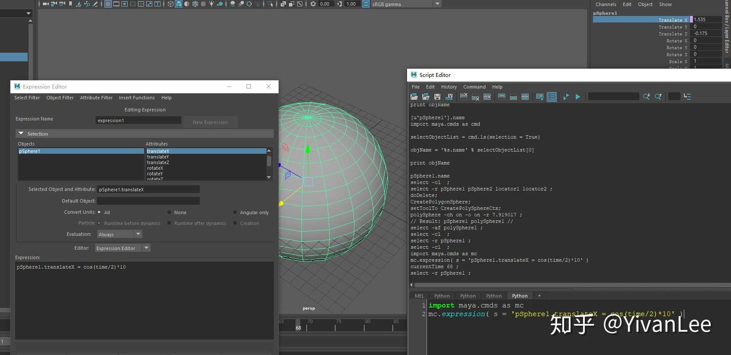Image resolution: width=731 pixels, height=355 pixels.
Task: Click the clear history icon in Script Editor
Action: [464, 97]
